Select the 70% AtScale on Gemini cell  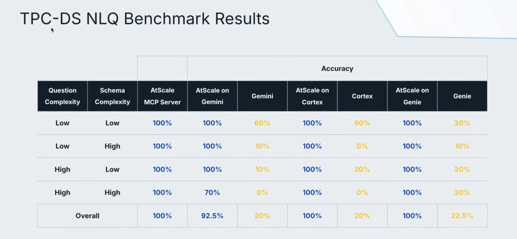click(212, 193)
